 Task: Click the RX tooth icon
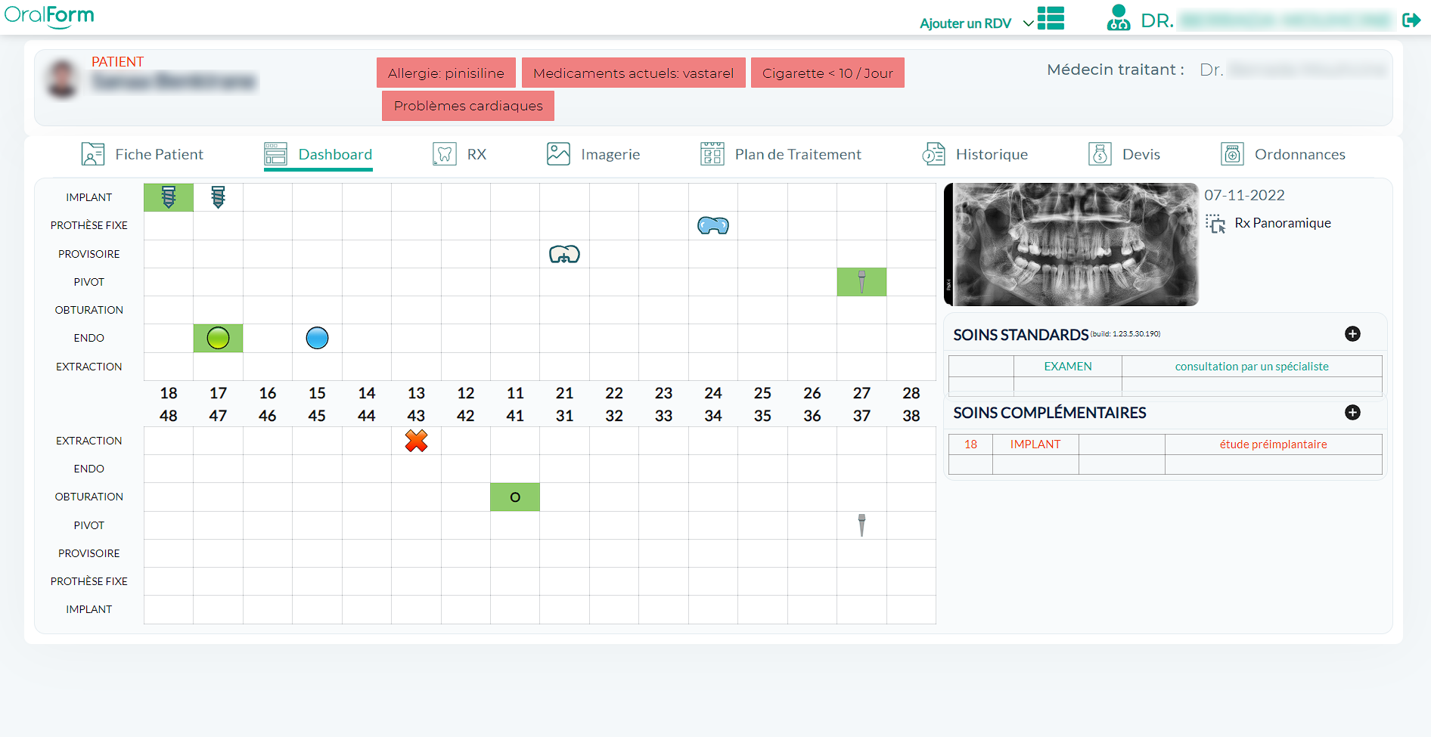pyautogui.click(x=445, y=154)
